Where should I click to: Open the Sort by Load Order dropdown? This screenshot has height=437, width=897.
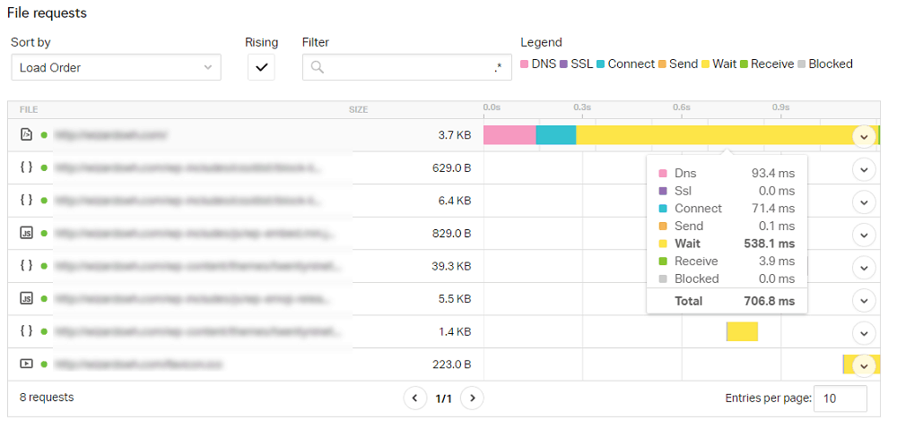click(116, 67)
